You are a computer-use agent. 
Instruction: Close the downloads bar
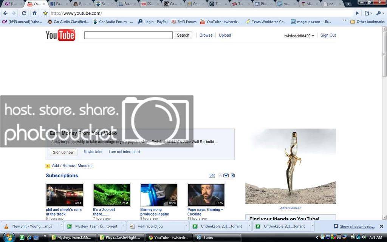point(381,226)
